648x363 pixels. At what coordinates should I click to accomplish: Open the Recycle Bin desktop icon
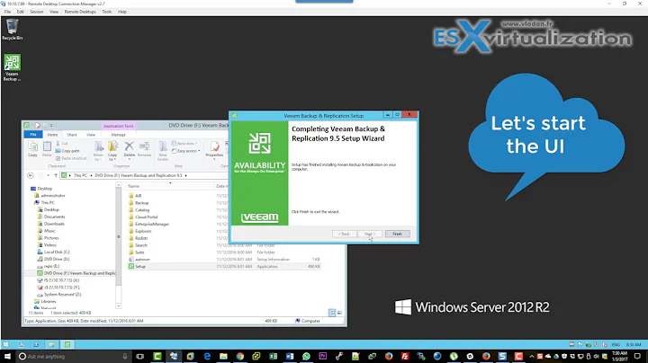coord(12,30)
